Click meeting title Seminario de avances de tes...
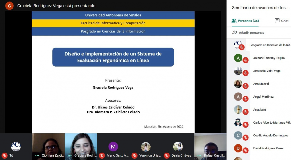This screenshot has height=160, width=291. tap(260, 8)
